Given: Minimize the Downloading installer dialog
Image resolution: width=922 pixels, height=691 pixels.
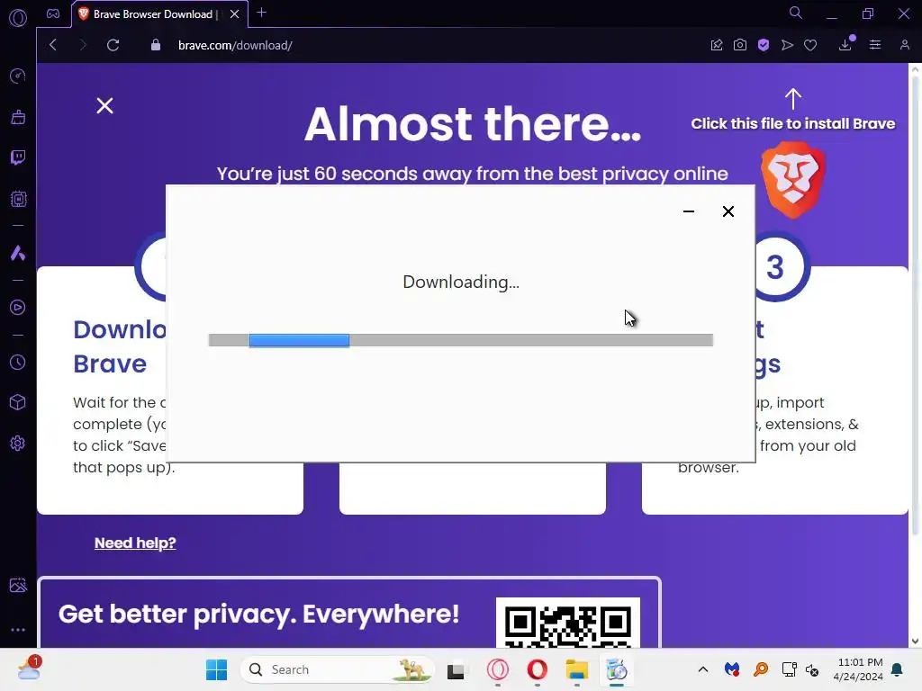Looking at the screenshot, I should pos(689,211).
